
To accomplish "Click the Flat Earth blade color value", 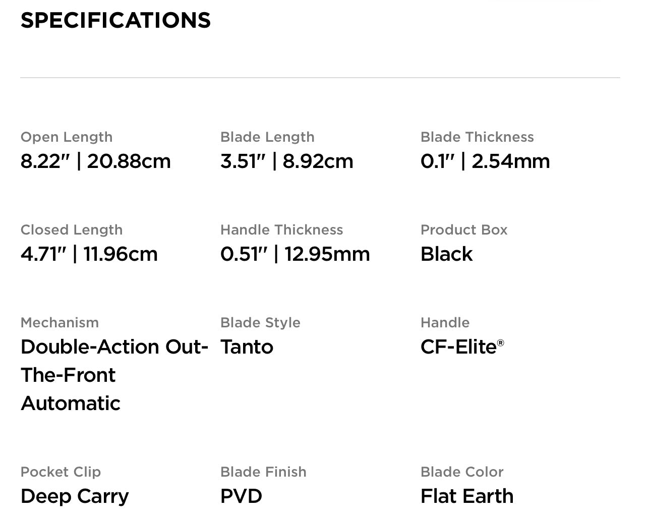I will click(467, 496).
